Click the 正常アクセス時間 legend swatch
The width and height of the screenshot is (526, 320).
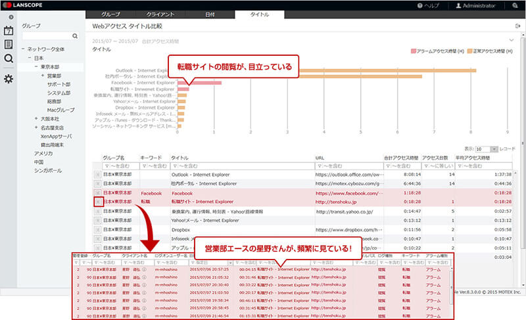470,51
